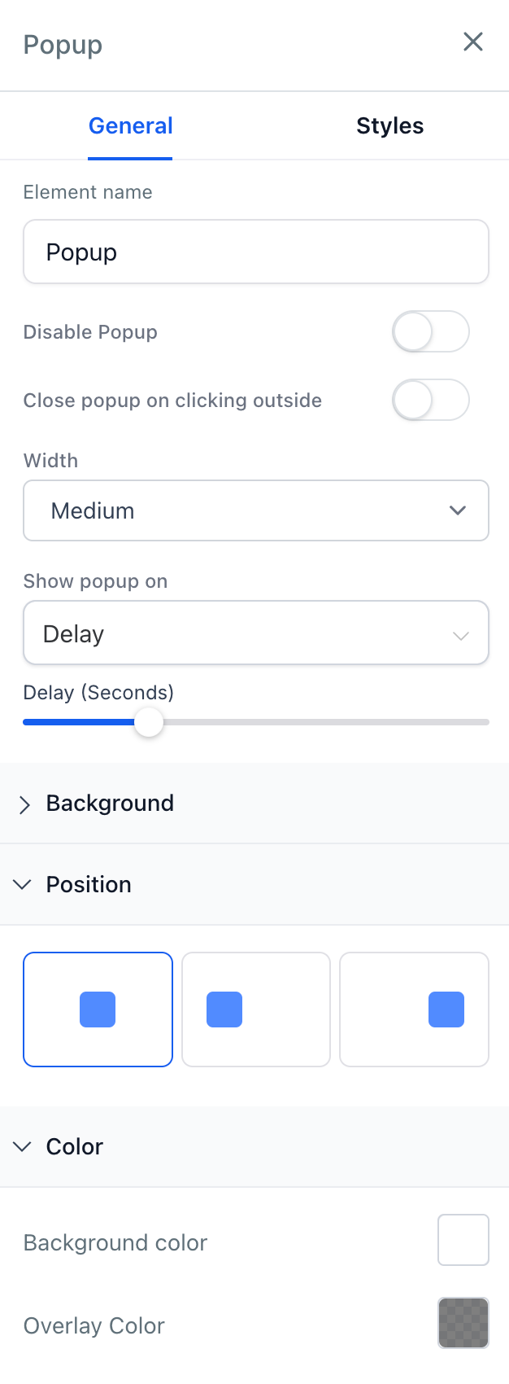Click the Position section header label
The image size is (509, 1384).
click(89, 885)
